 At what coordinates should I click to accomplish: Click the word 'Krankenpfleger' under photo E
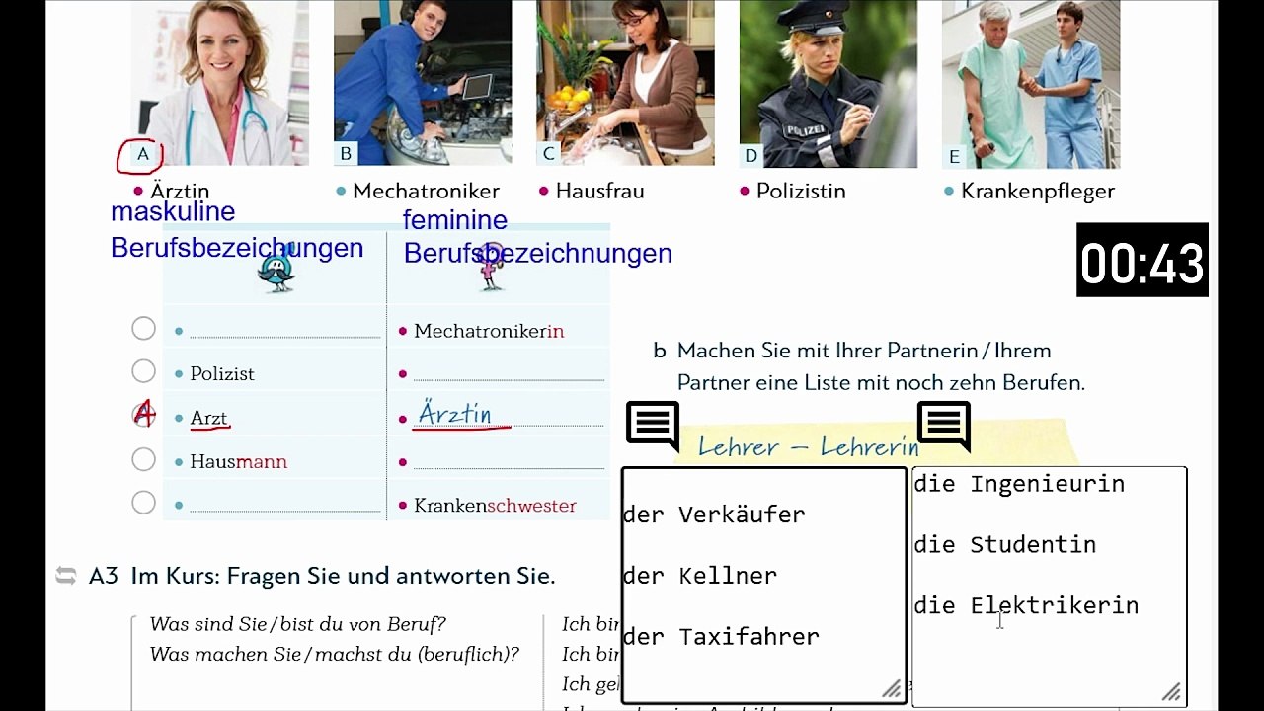[x=1038, y=192]
